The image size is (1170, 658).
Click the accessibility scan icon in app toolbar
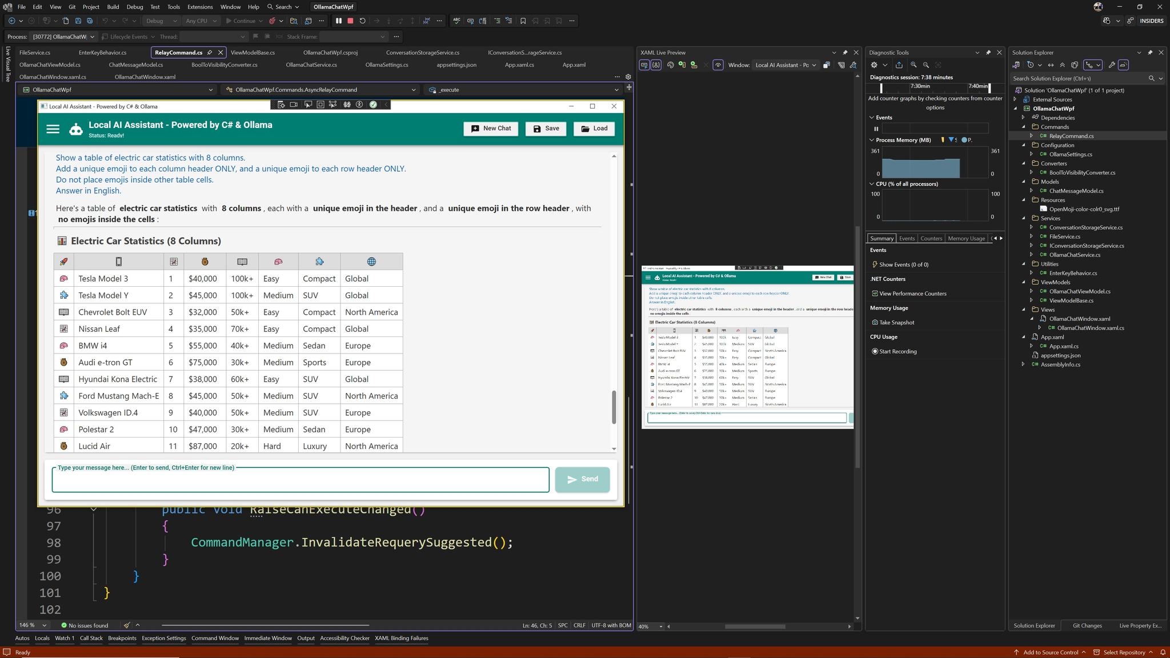(x=359, y=105)
